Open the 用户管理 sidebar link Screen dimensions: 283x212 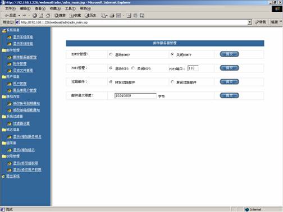(x=20, y=84)
